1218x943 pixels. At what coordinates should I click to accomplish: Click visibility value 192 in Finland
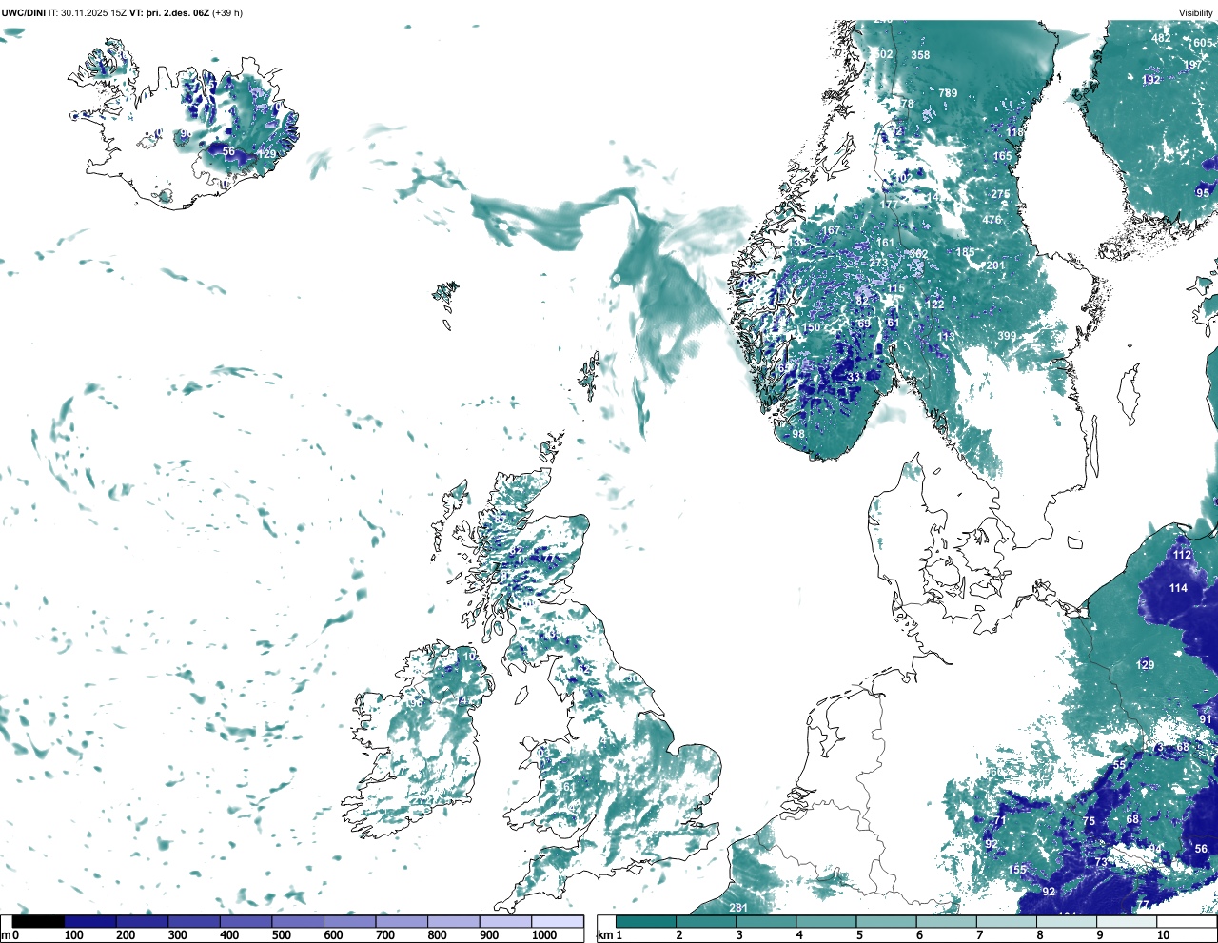1151,80
